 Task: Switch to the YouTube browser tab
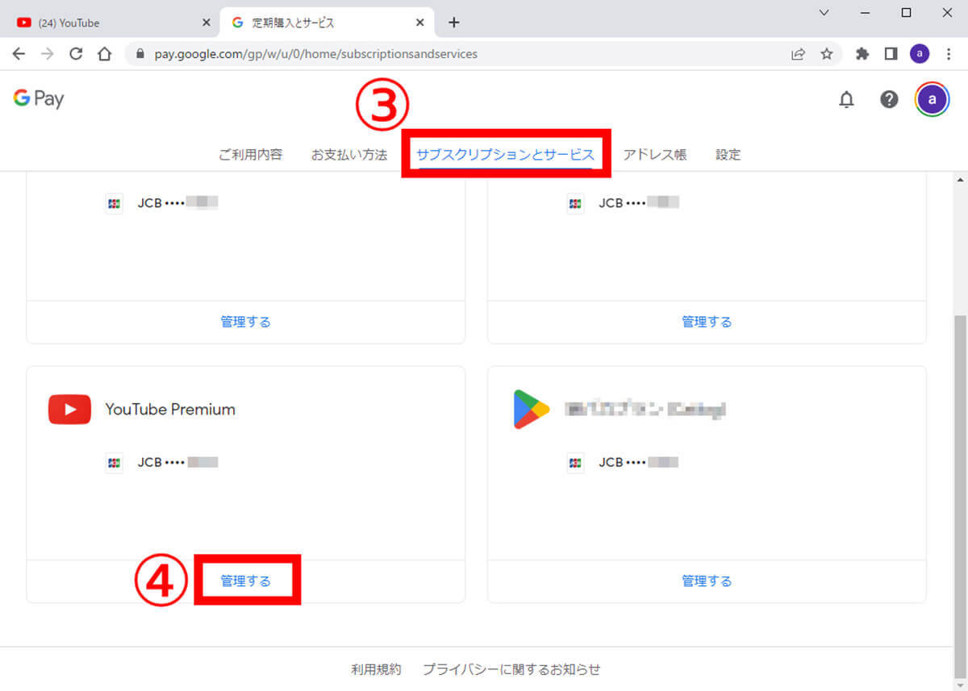tap(113, 23)
